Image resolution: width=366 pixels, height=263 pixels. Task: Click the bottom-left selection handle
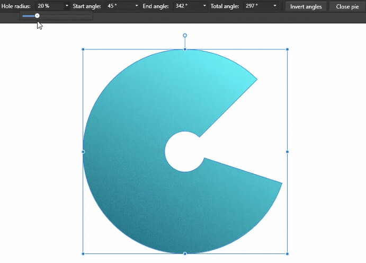(83, 253)
